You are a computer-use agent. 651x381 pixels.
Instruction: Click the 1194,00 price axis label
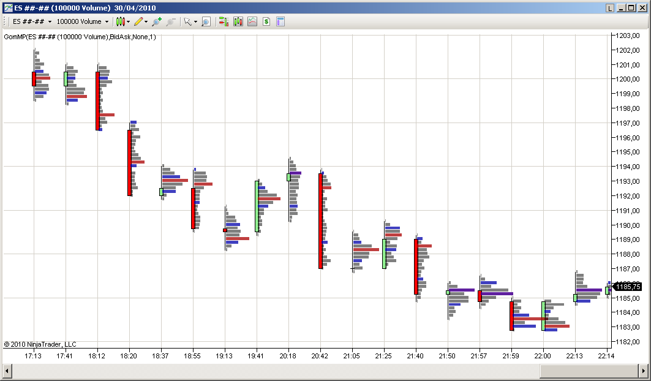click(628, 167)
